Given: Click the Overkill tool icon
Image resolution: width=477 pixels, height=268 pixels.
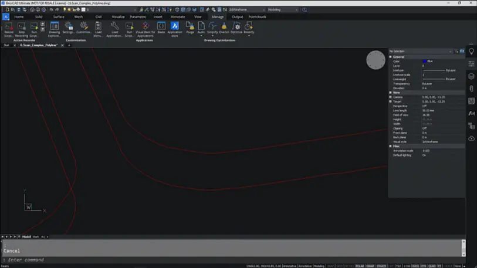Looking at the screenshot, I should point(224,27).
